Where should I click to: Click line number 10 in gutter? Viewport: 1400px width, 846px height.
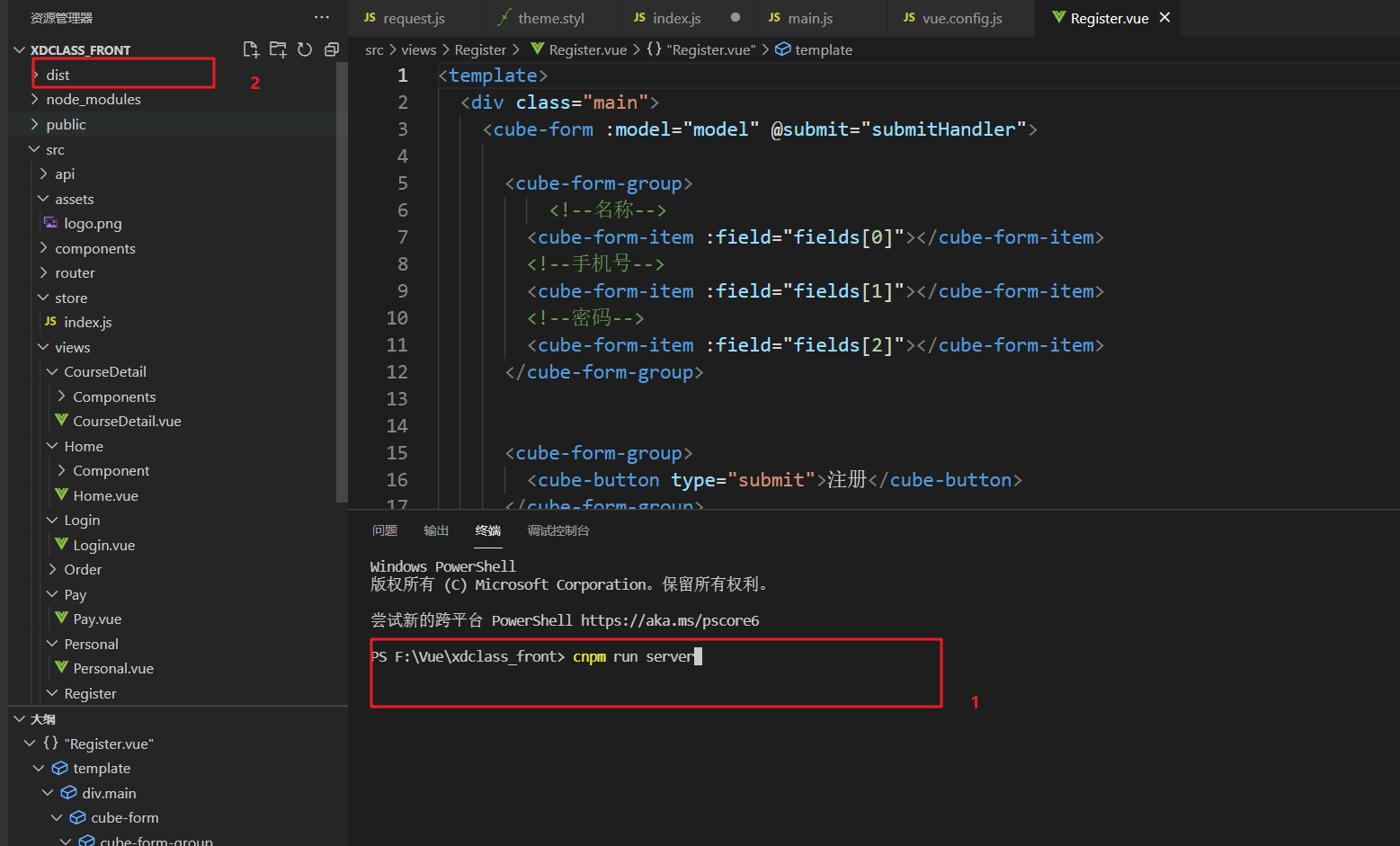(397, 317)
